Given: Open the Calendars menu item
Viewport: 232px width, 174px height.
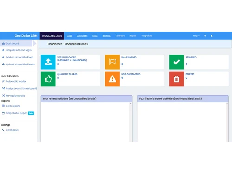Looking at the screenshot, I should click(x=120, y=36).
